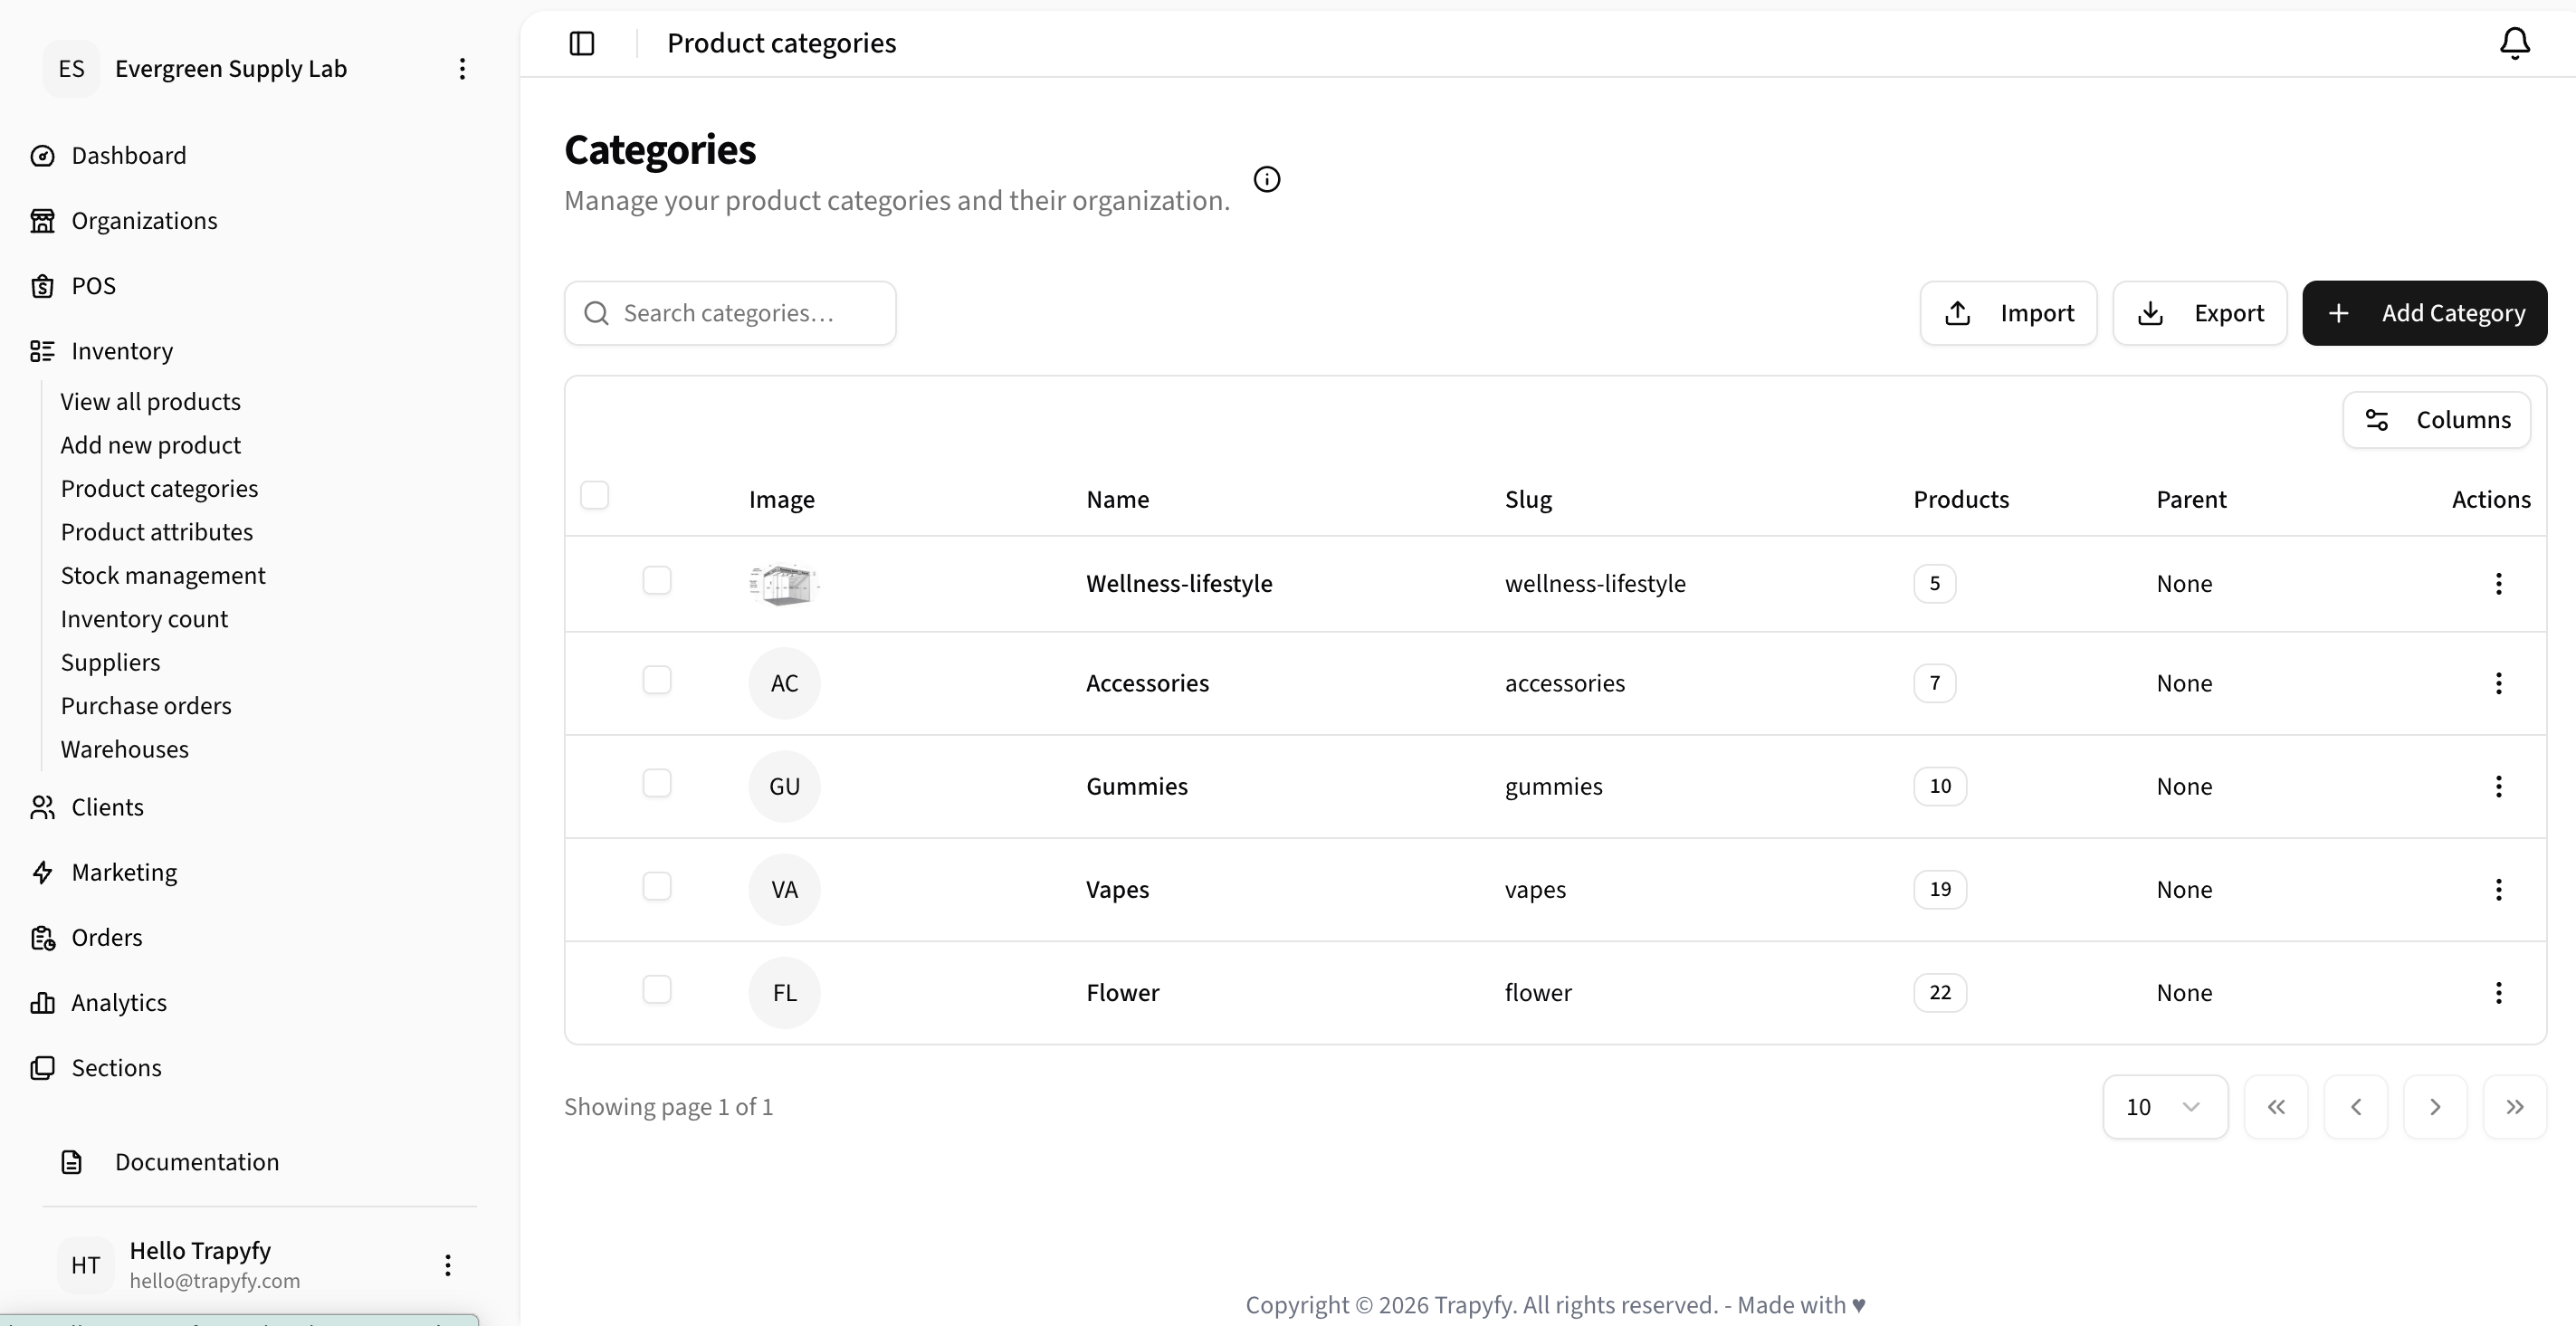Toggle the sidebar panel icon
Screen dimensions: 2576x1326
(582, 43)
